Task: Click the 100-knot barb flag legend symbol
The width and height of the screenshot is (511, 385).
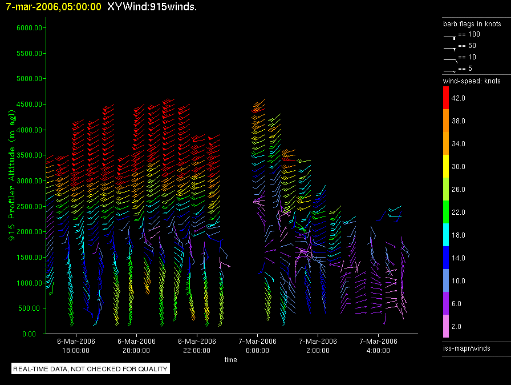Action: tap(449, 36)
